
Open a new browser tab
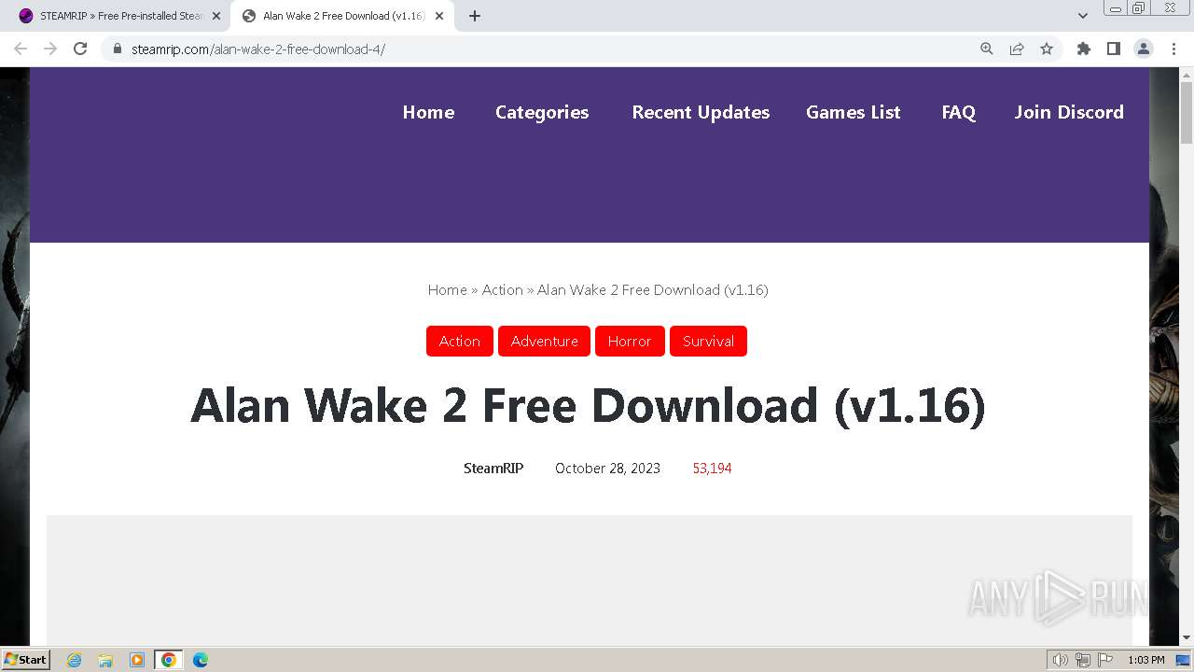pyautogui.click(x=474, y=16)
